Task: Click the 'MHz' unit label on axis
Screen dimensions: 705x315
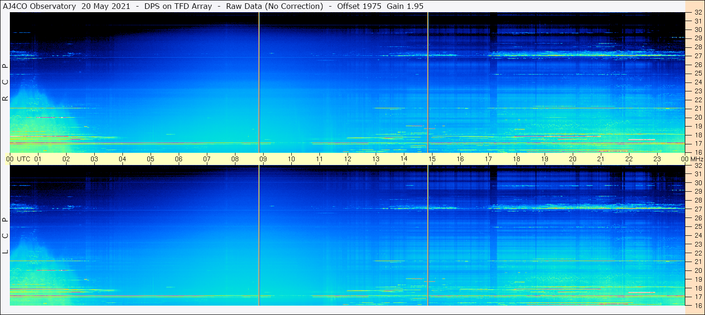Action: point(697,159)
